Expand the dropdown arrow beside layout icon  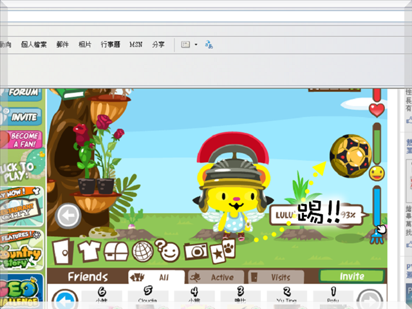(196, 44)
